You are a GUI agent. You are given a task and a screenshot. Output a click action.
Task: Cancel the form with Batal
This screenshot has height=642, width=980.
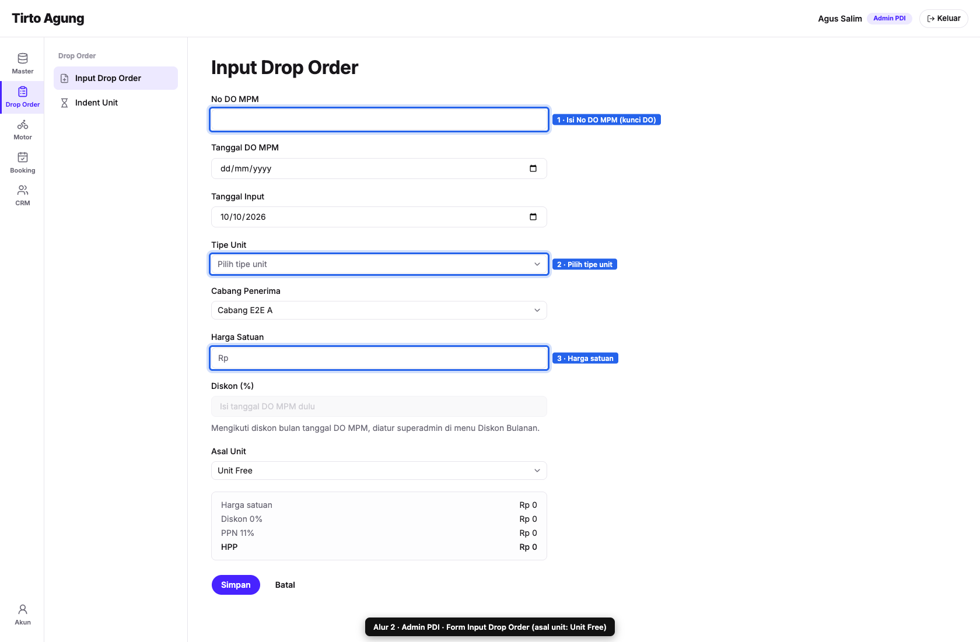click(285, 585)
